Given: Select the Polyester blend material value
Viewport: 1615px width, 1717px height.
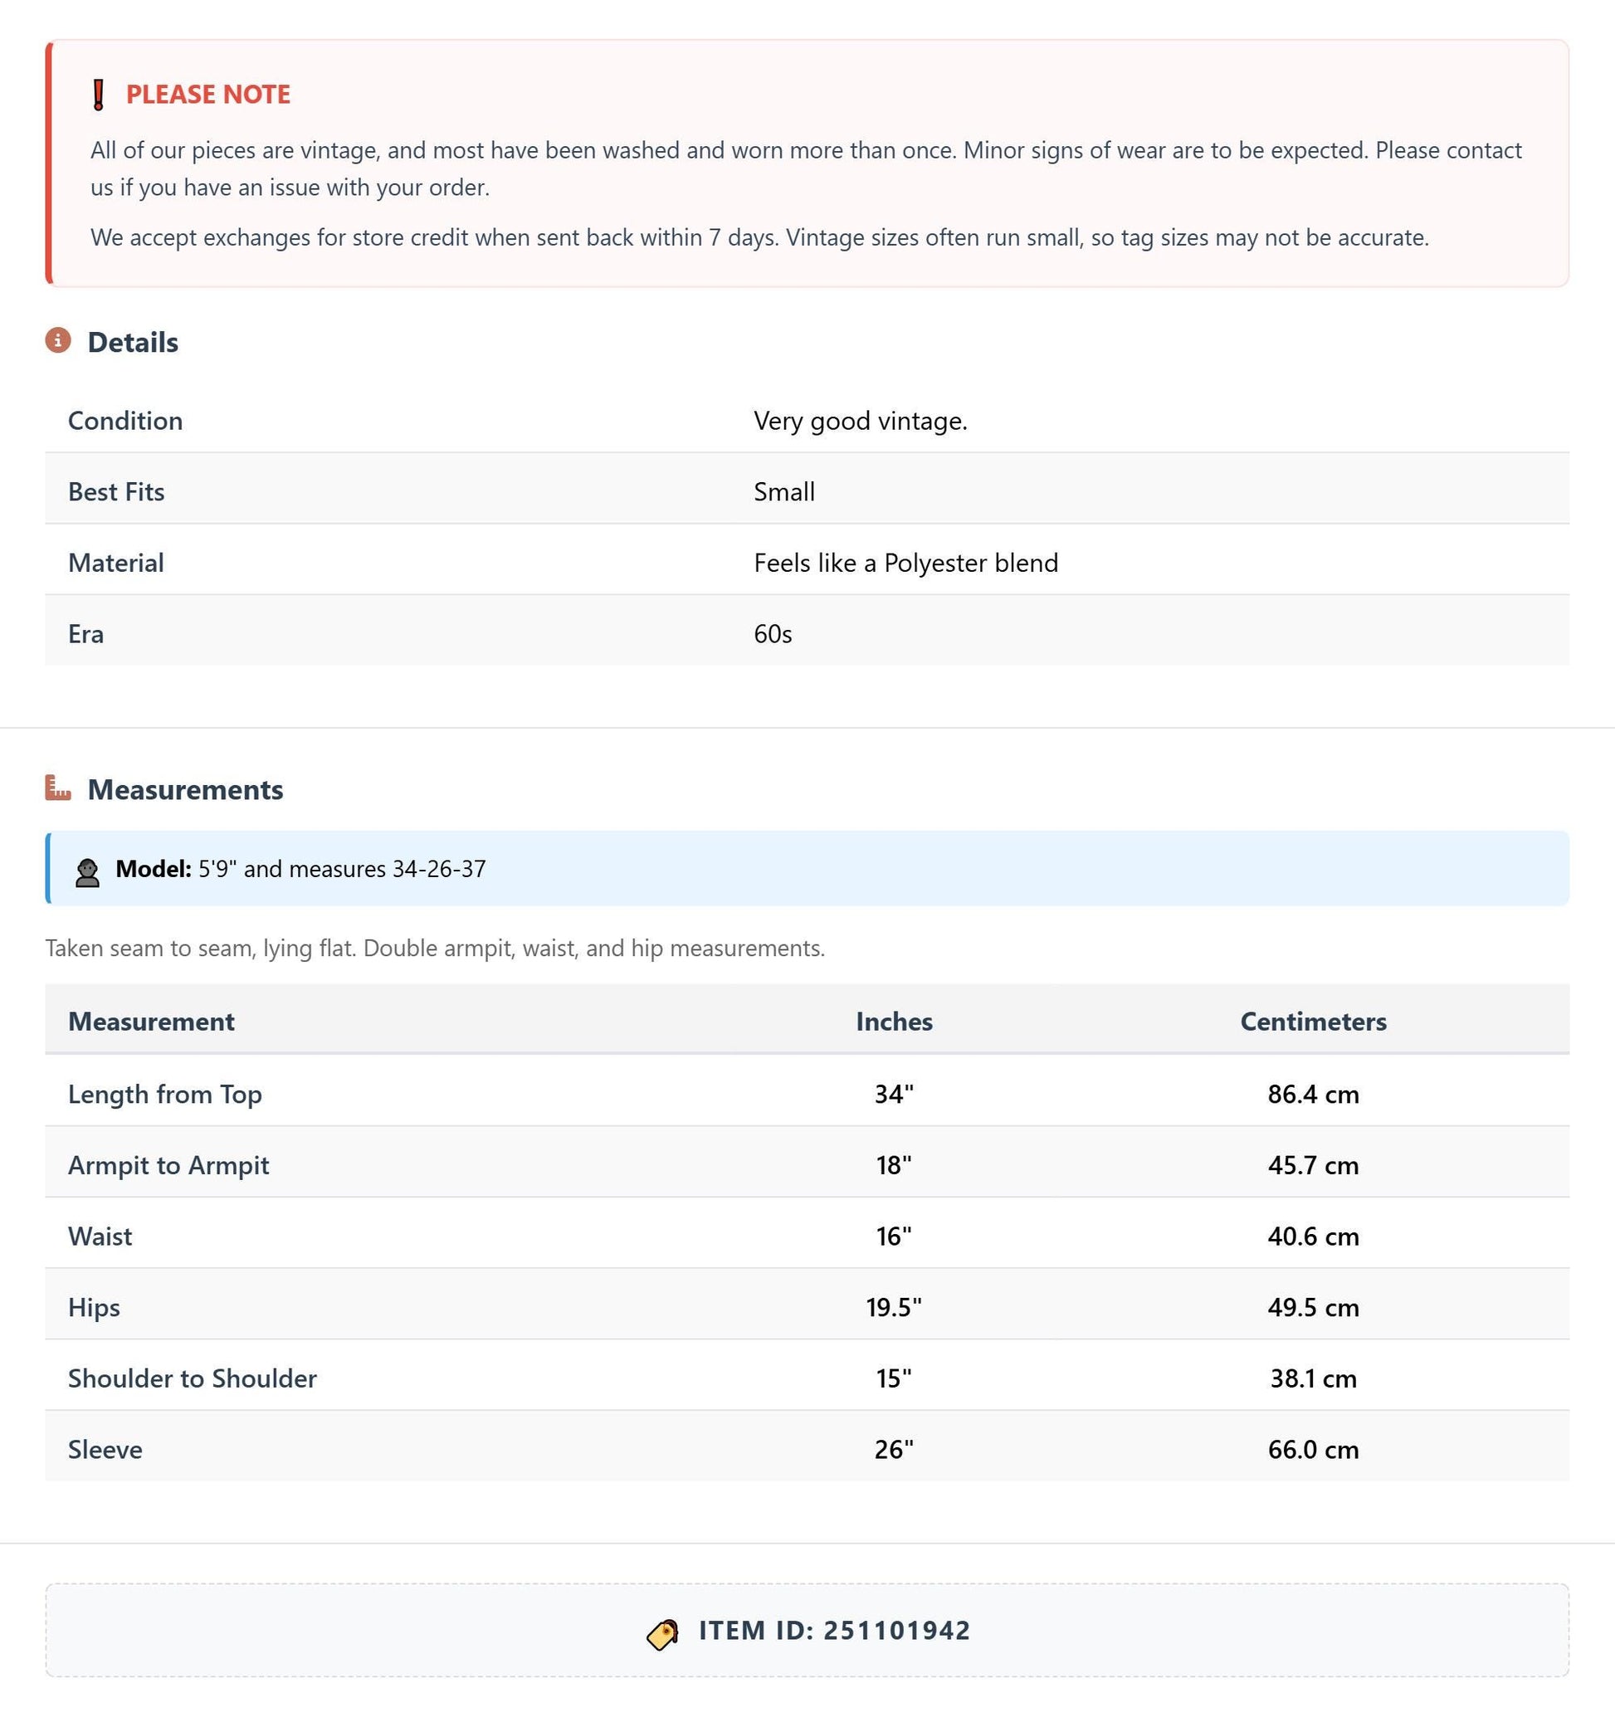Looking at the screenshot, I should (x=906, y=563).
